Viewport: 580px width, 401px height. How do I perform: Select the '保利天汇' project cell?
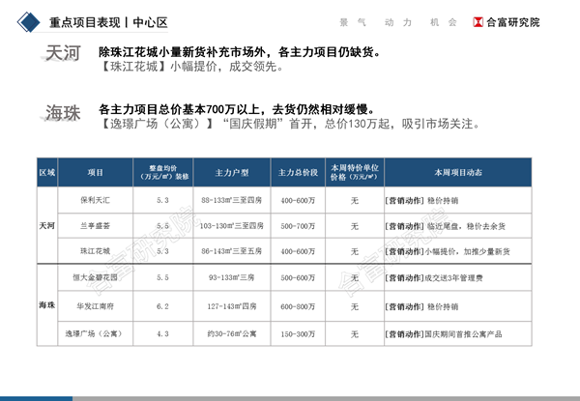point(96,200)
